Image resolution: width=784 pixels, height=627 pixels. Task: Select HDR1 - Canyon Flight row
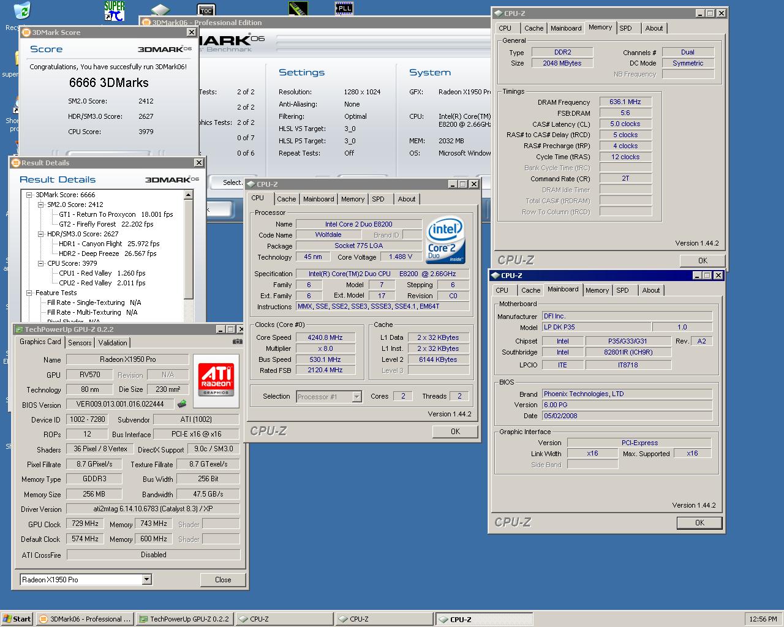click(110, 244)
